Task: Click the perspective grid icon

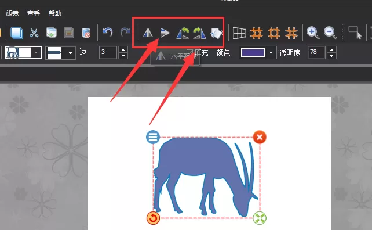Action: click(x=239, y=33)
